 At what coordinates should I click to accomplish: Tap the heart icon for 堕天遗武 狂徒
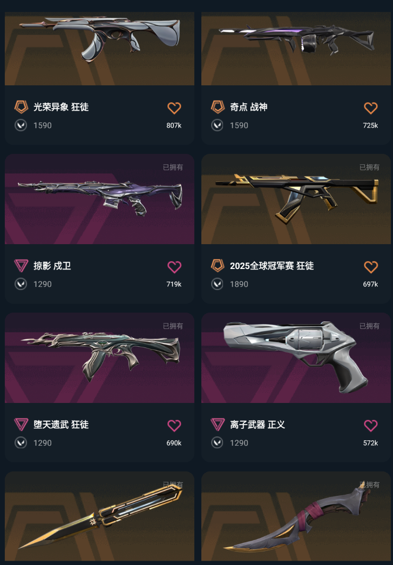[174, 426]
